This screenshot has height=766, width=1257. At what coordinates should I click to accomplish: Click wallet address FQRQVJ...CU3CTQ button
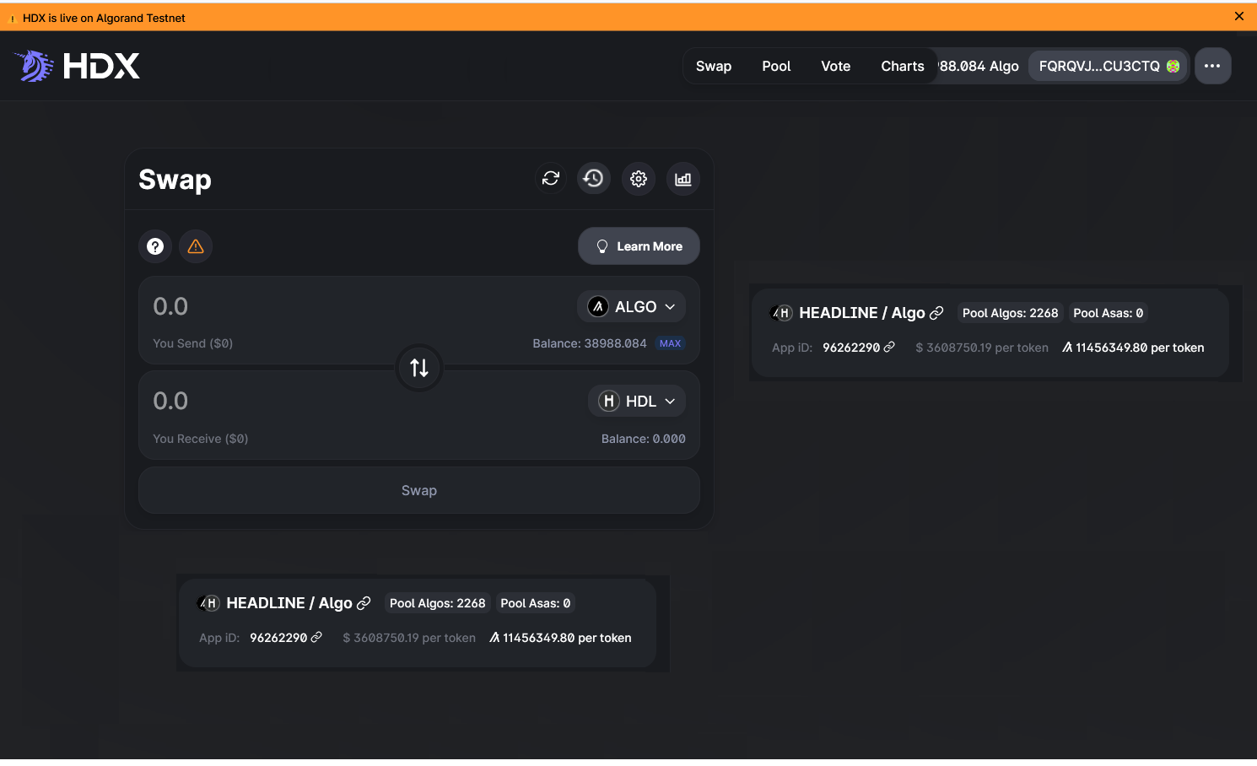1109,66
